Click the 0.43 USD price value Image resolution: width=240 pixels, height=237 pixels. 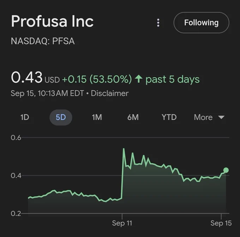click(35, 78)
